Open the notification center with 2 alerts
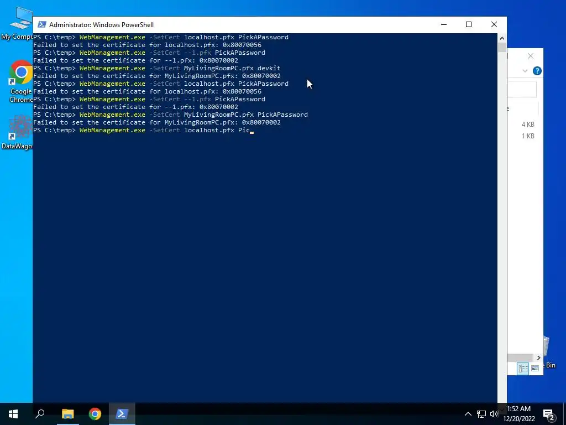566x425 pixels. click(549, 414)
